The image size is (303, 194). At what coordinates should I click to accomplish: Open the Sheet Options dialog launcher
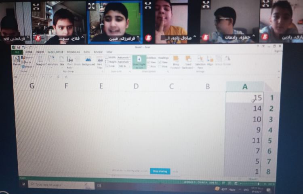point(168,72)
